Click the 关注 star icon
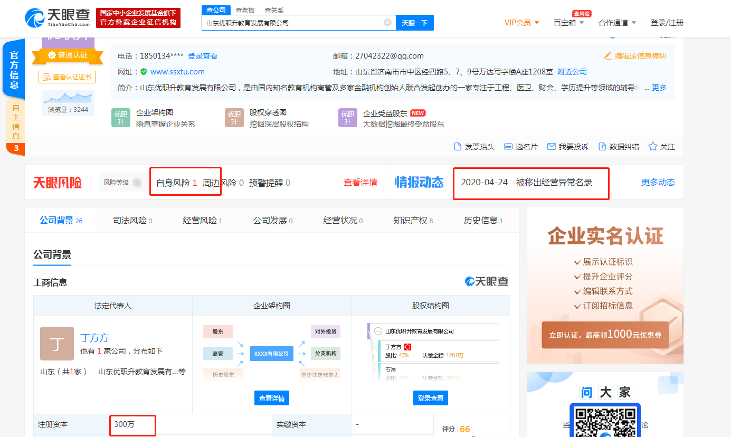Image resolution: width=731 pixels, height=437 pixels. tap(653, 147)
